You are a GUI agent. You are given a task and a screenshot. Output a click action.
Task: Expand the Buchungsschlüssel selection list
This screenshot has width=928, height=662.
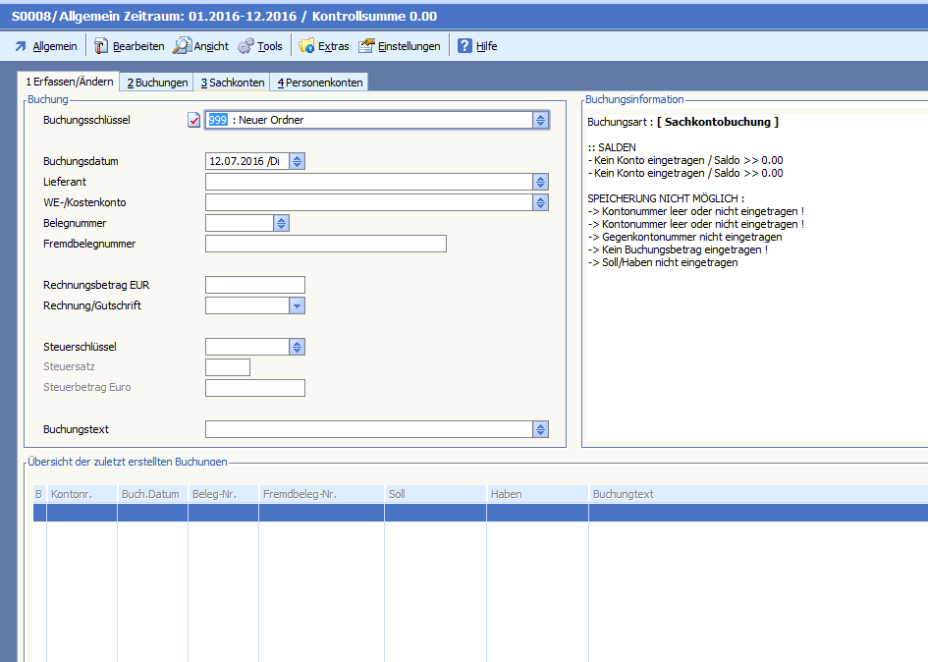[540, 120]
